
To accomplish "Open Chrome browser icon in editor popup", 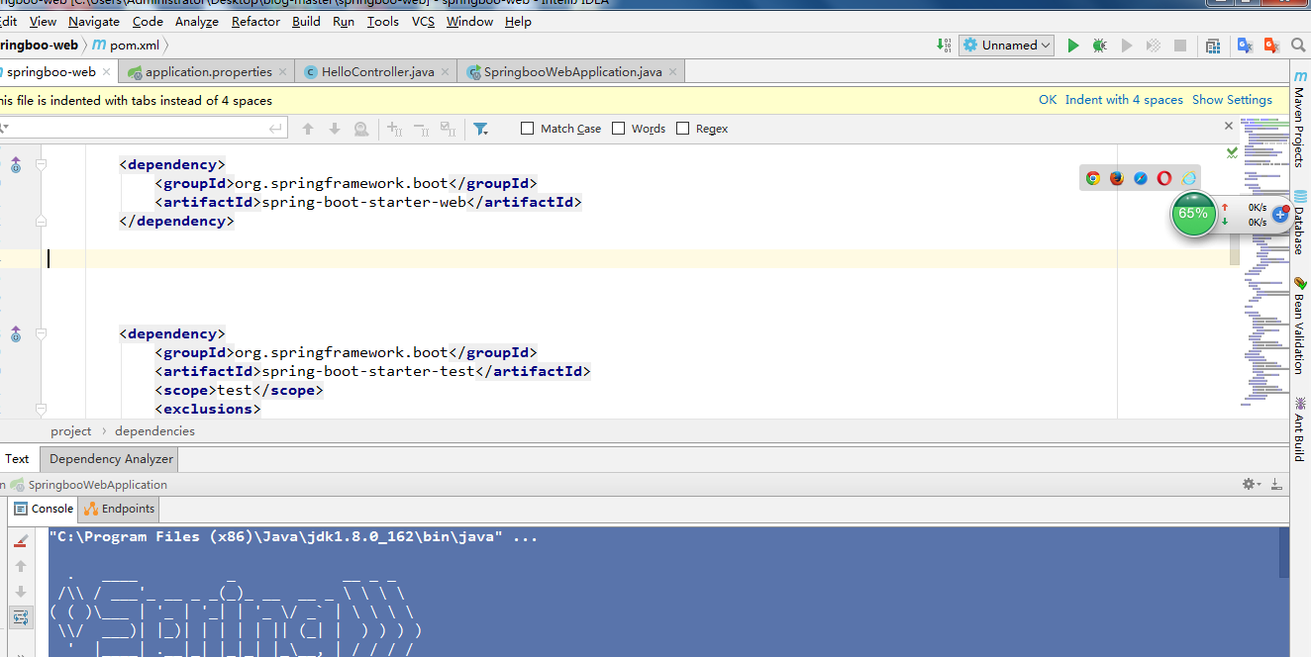I will click(1093, 177).
